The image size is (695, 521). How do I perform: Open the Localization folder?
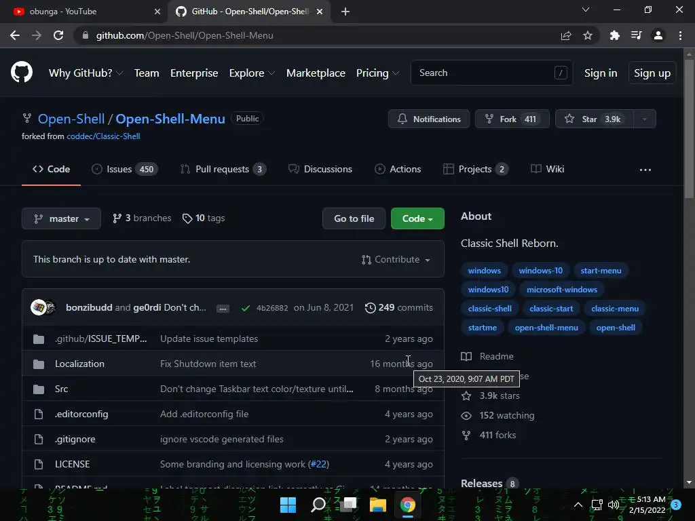(80, 364)
